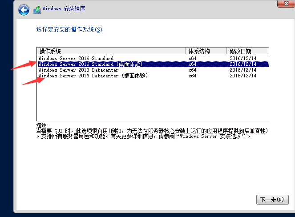Click the Next (下一步) button
This screenshot has height=217, width=295.
point(272,200)
